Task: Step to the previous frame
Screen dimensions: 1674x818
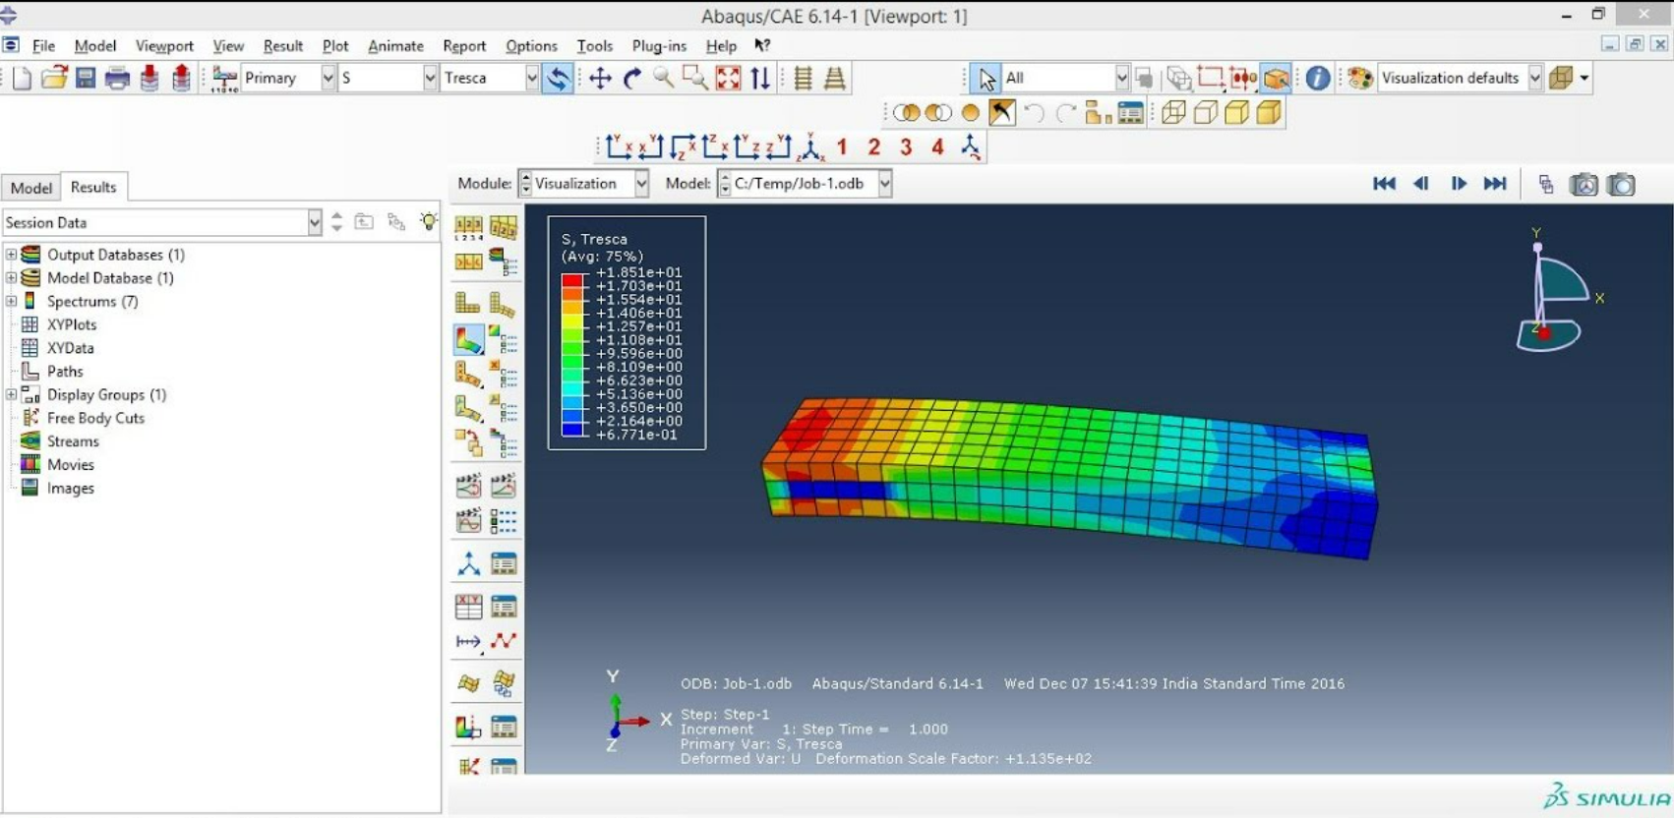Action: [x=1421, y=184]
